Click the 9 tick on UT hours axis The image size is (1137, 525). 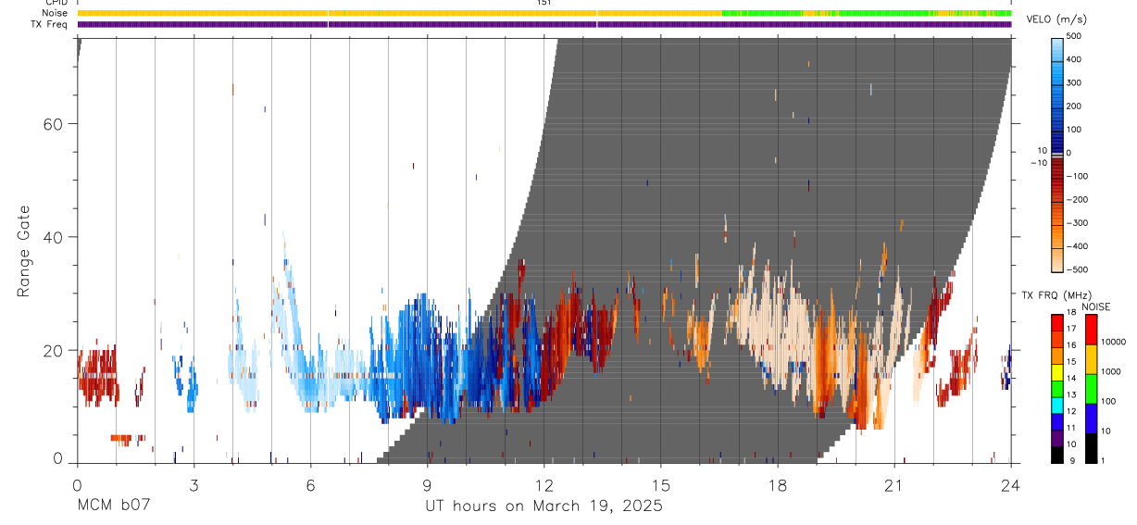[427, 483]
